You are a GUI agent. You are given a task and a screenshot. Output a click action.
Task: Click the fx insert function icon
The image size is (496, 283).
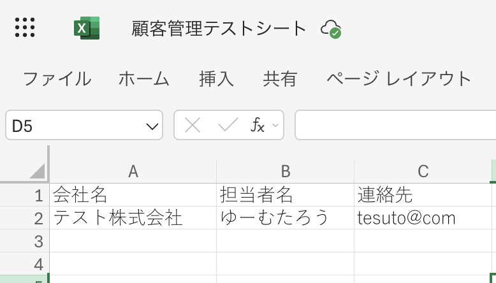tap(258, 125)
